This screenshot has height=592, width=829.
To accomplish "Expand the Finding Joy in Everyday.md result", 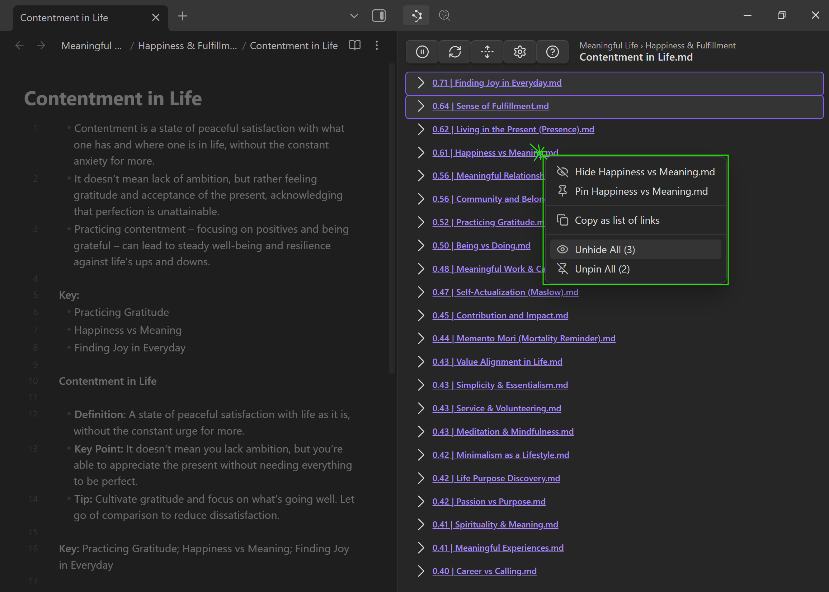I will [421, 83].
